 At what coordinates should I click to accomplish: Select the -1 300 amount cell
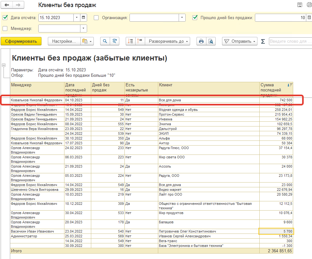276,246
